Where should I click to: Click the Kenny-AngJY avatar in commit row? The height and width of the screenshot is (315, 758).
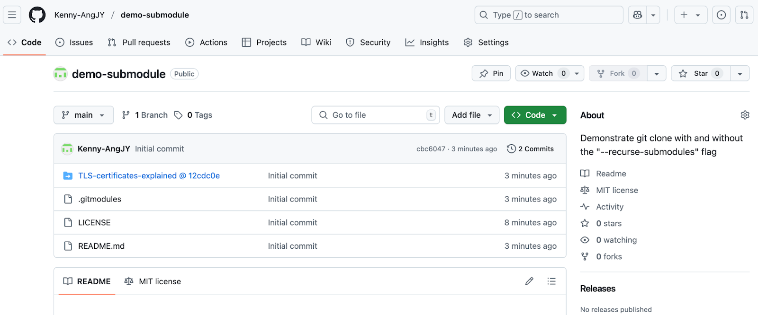point(67,149)
